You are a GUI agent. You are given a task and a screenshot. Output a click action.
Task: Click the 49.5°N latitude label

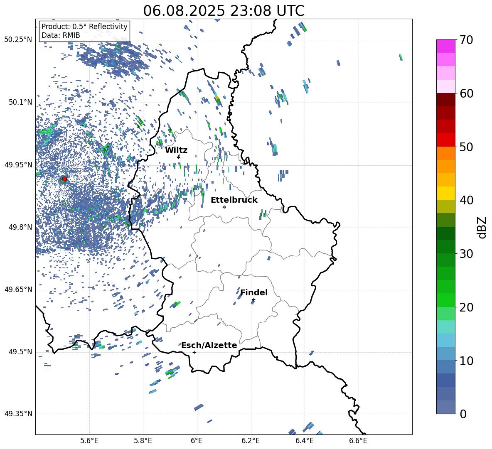pos(20,351)
